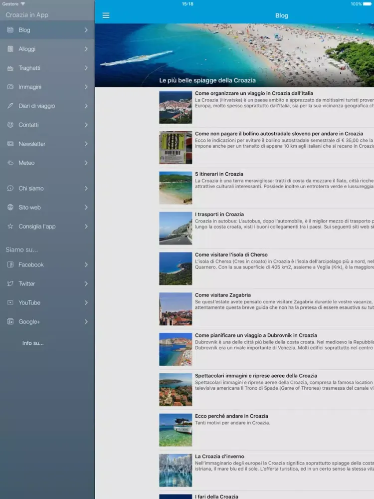374x499 pixels.
Task: Click 'Spettacolari immagini e riprese aeree' title
Action: (256, 376)
